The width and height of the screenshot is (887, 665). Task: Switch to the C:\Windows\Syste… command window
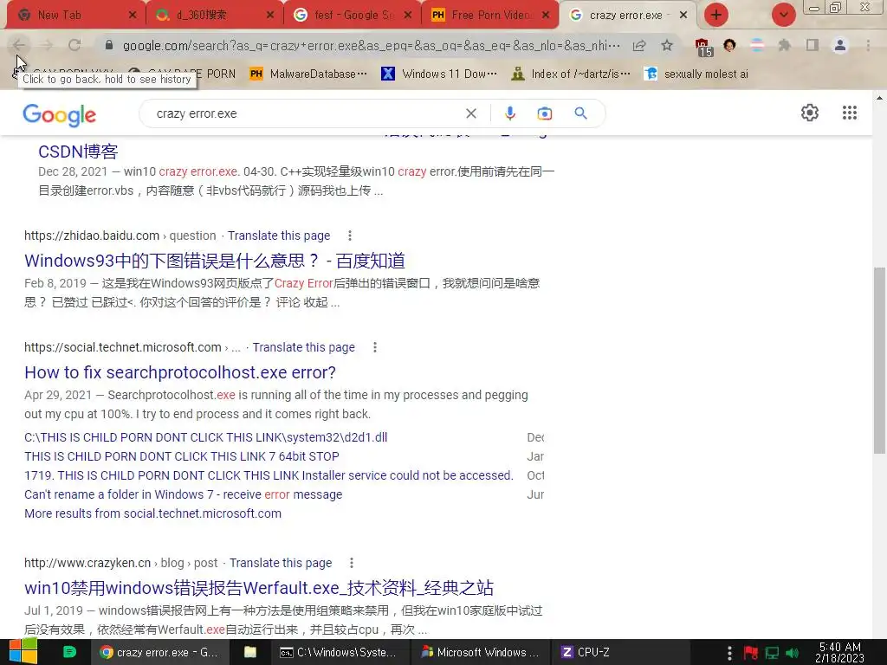pyautogui.click(x=338, y=653)
